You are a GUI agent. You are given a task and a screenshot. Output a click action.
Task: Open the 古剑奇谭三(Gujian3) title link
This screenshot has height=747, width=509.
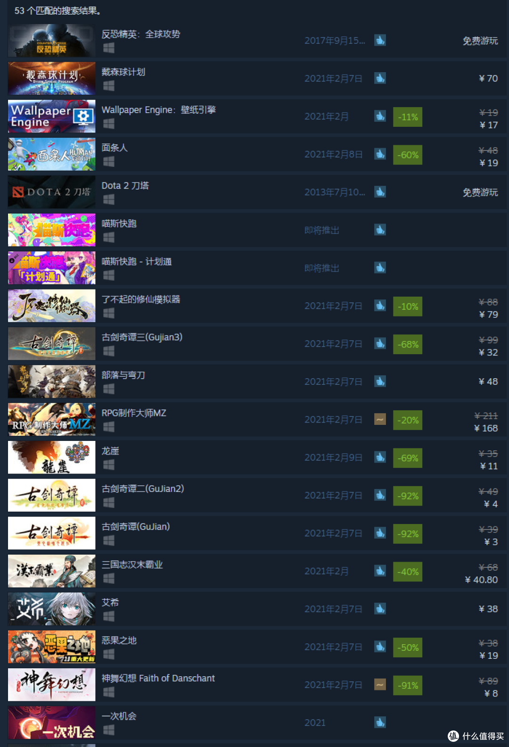coord(142,337)
